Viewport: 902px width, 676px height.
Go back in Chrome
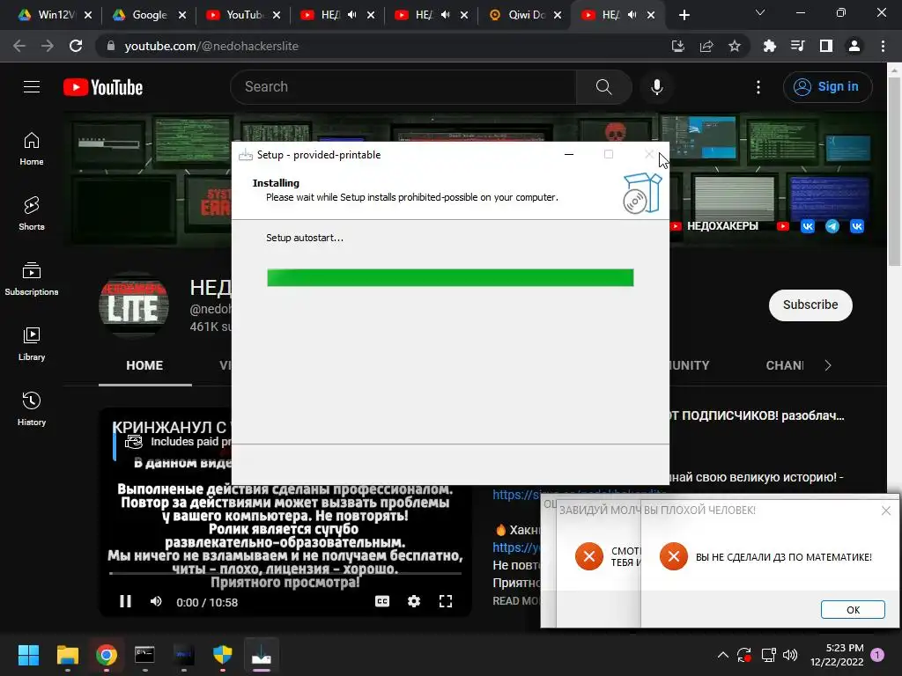[19, 46]
